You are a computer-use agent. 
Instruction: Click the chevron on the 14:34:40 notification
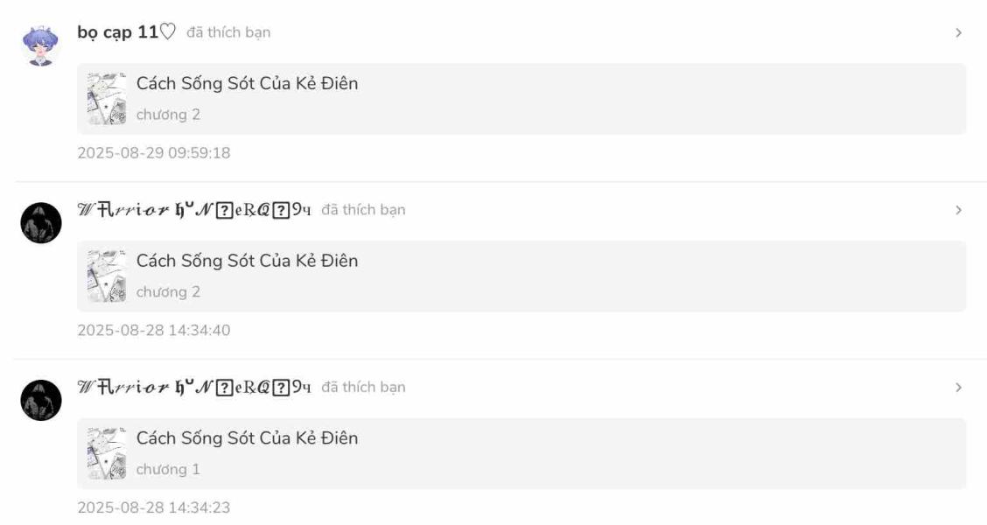[x=958, y=210]
